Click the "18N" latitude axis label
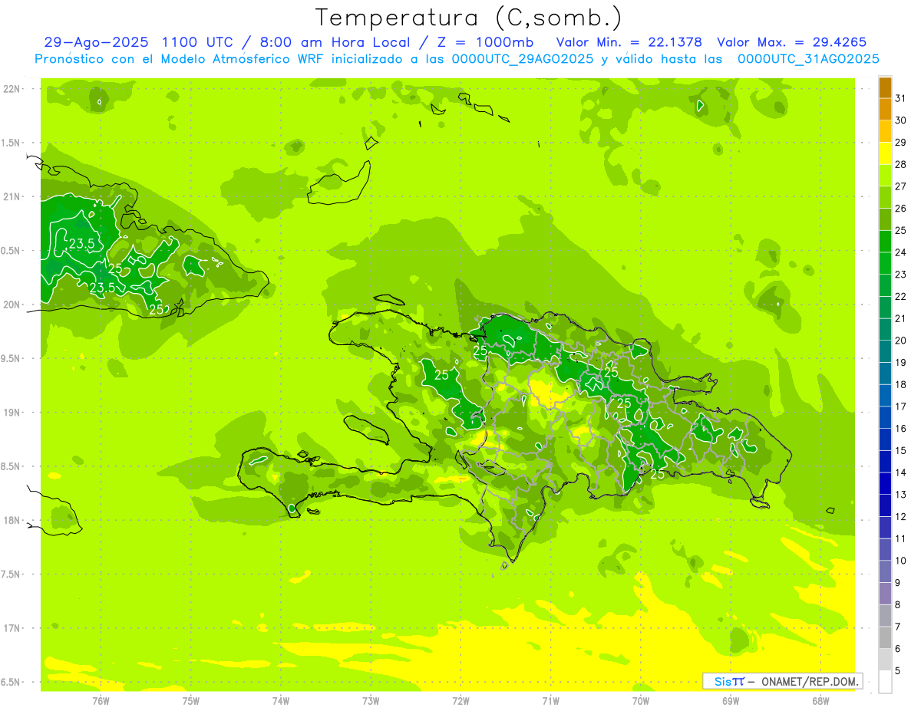The width and height of the screenshot is (921, 711). coord(12,520)
